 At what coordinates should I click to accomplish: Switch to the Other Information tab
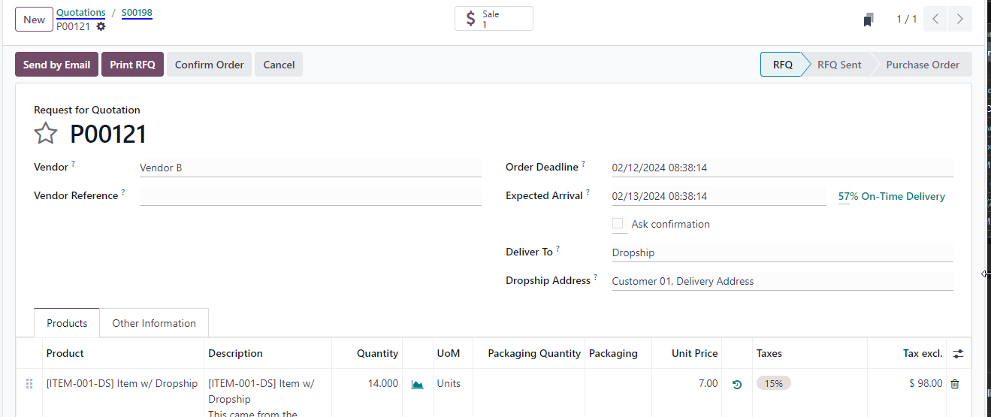tap(154, 323)
